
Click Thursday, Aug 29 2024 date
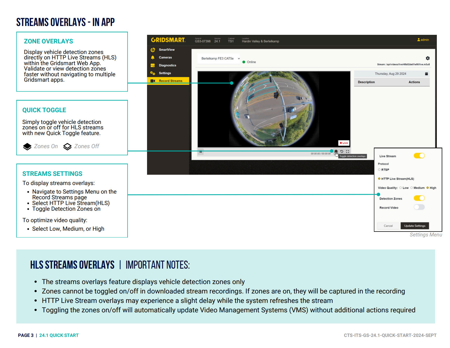tap(390, 74)
